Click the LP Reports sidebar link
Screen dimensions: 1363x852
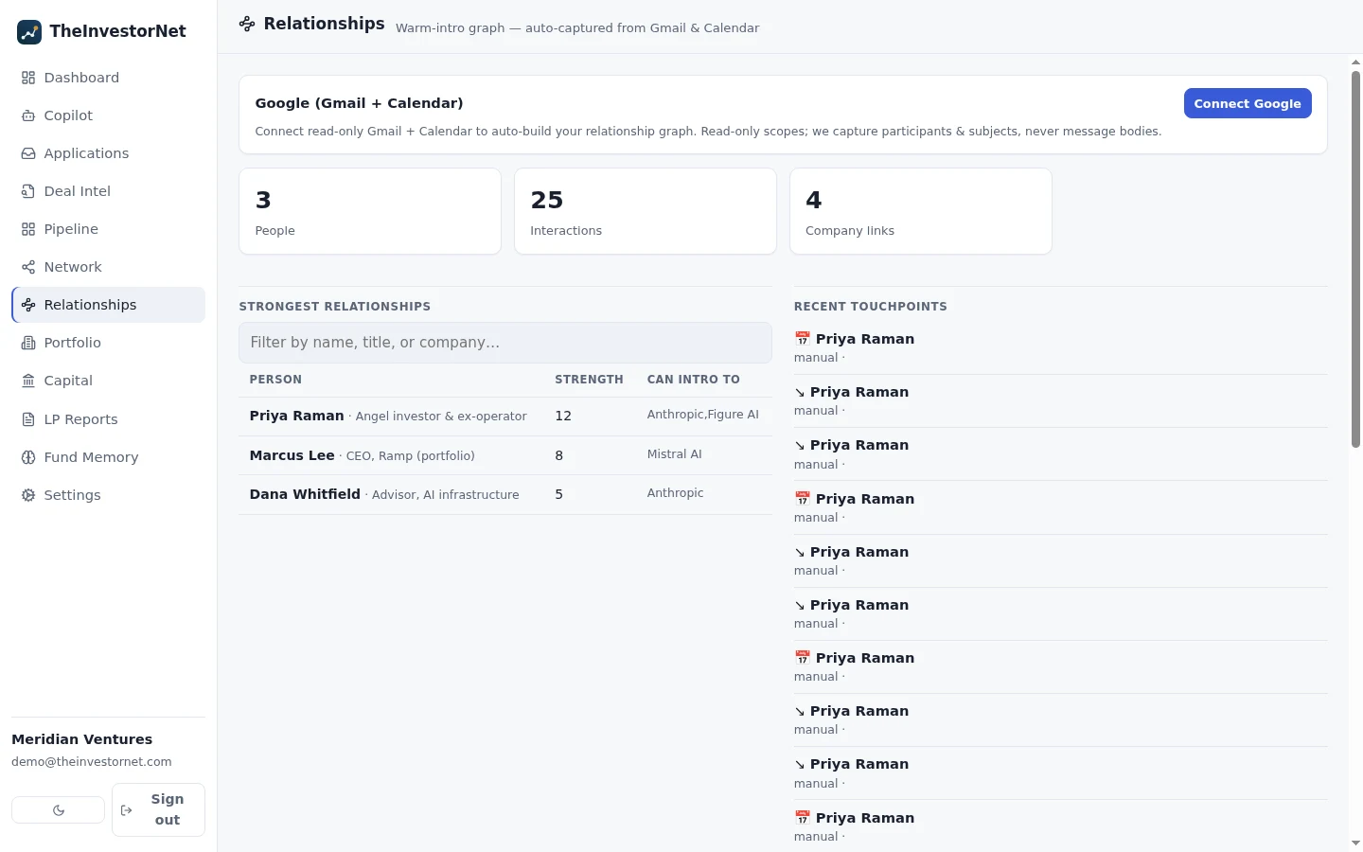pyautogui.click(x=108, y=419)
